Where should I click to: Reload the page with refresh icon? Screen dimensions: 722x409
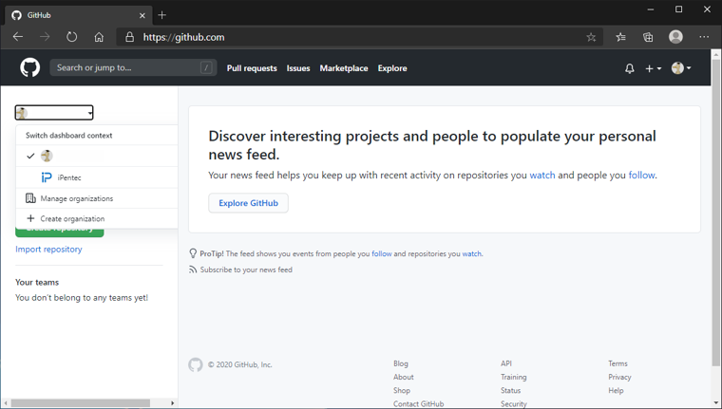tap(72, 37)
